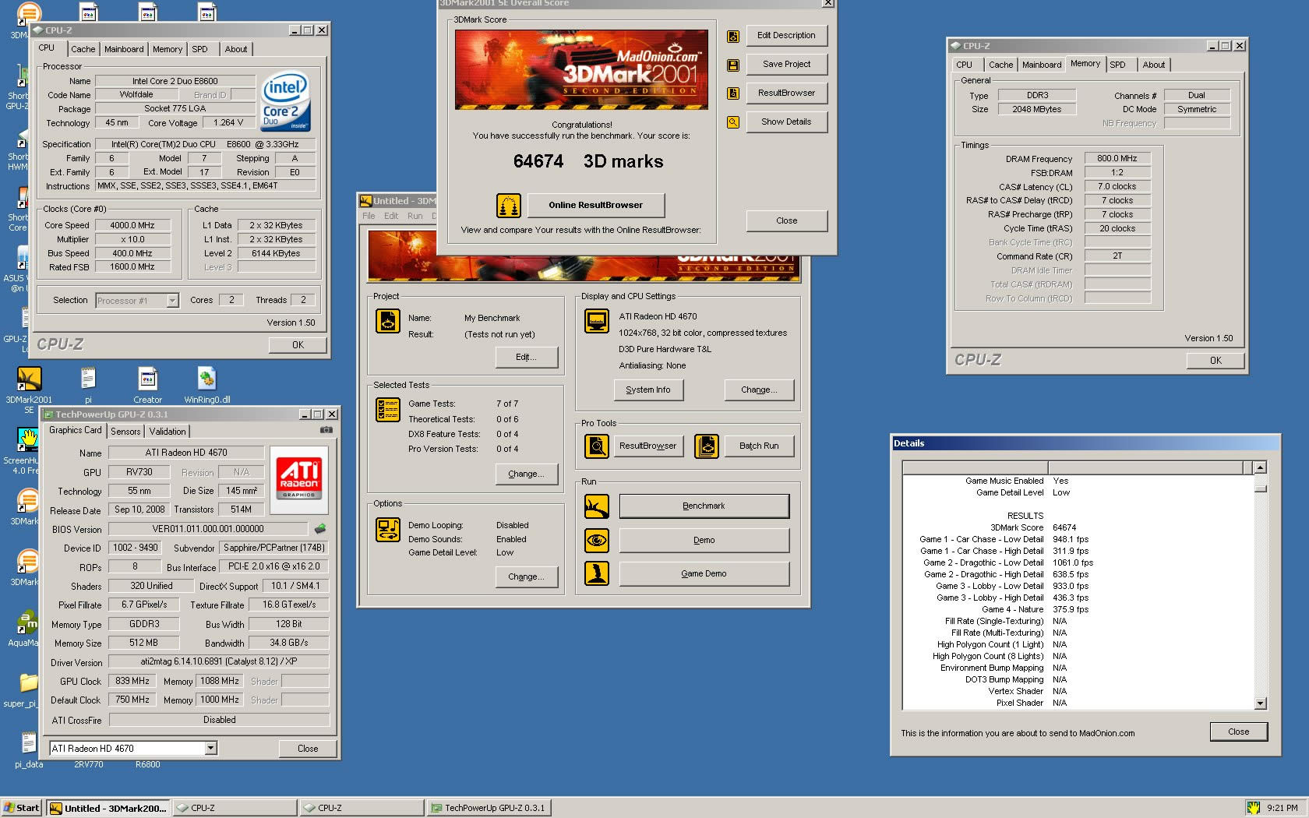The image size is (1309, 818).
Task: Click the Game Demo joystick icon
Action: tap(597, 573)
